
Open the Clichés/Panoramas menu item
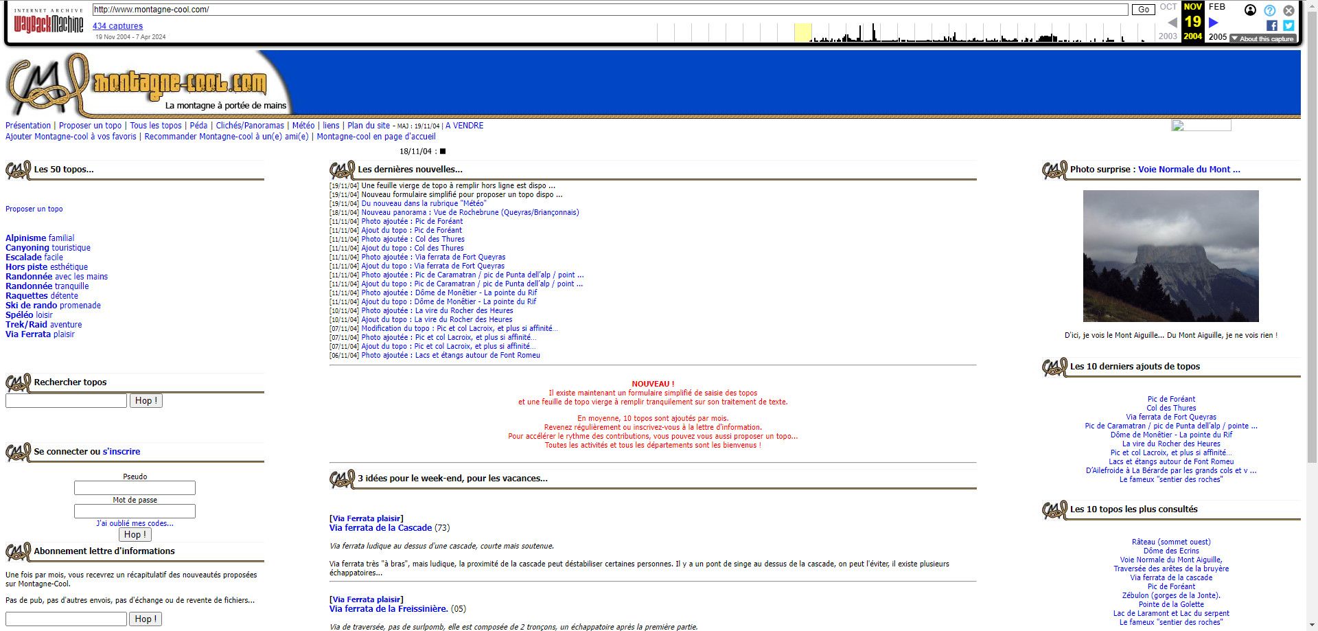[250, 126]
